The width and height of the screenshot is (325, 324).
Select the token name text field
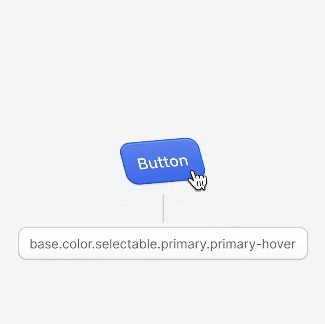163,244
